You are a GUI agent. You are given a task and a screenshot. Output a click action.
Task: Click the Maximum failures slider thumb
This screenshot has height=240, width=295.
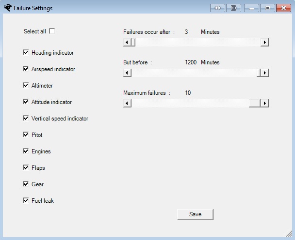[x=255, y=103]
